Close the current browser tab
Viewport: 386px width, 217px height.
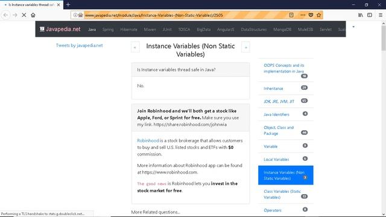click(59, 5)
